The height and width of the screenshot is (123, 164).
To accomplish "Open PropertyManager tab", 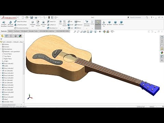I will tap(7, 36).
